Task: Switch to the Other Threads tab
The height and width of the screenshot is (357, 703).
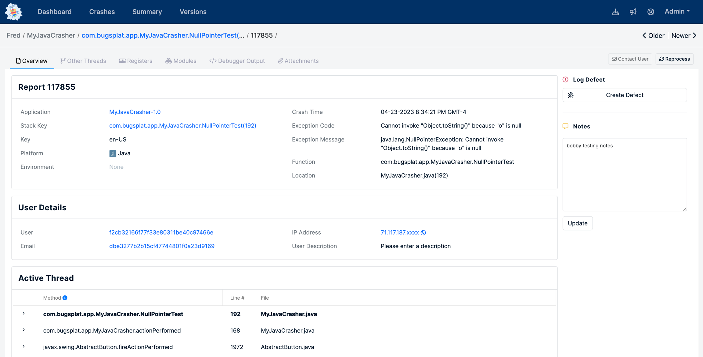Action: pyautogui.click(x=83, y=61)
